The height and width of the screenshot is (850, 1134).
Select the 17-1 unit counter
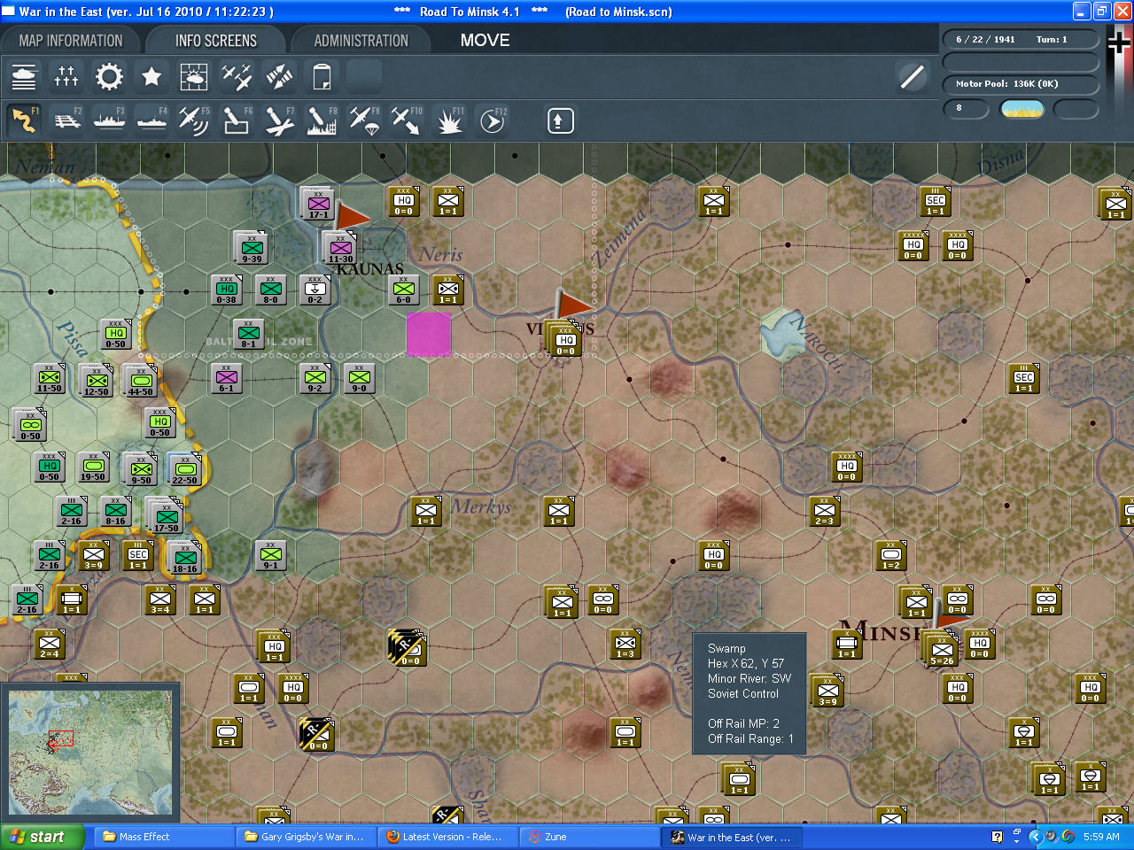coord(318,205)
